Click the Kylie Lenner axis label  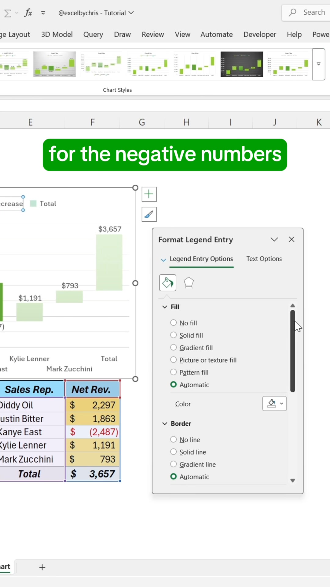(29, 359)
